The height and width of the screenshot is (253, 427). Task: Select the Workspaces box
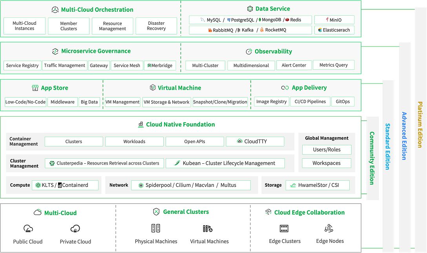327,163
